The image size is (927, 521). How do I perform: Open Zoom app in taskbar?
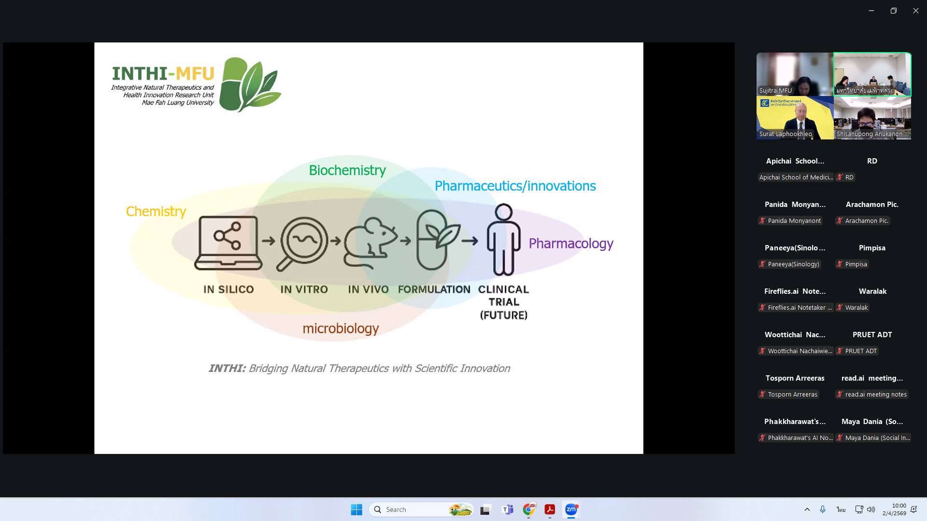point(571,509)
